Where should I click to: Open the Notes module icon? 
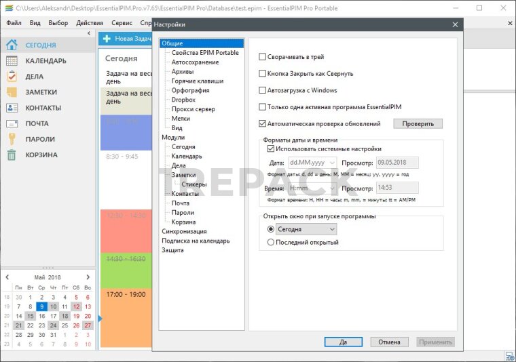pyautogui.click(x=12, y=92)
